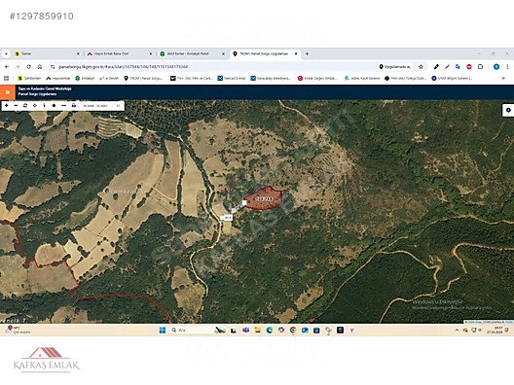Viewport: 514px width, 385px height.
Task: Click the Google Translate extension icon
Action: pyautogui.click(x=458, y=67)
